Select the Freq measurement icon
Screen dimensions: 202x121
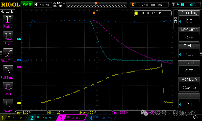point(8,37)
